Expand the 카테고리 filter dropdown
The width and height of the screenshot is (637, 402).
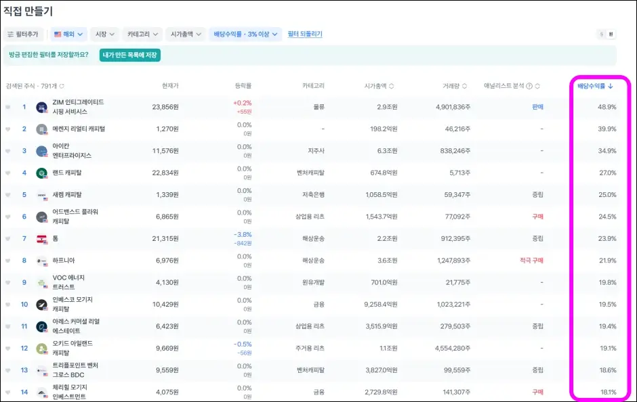(142, 34)
